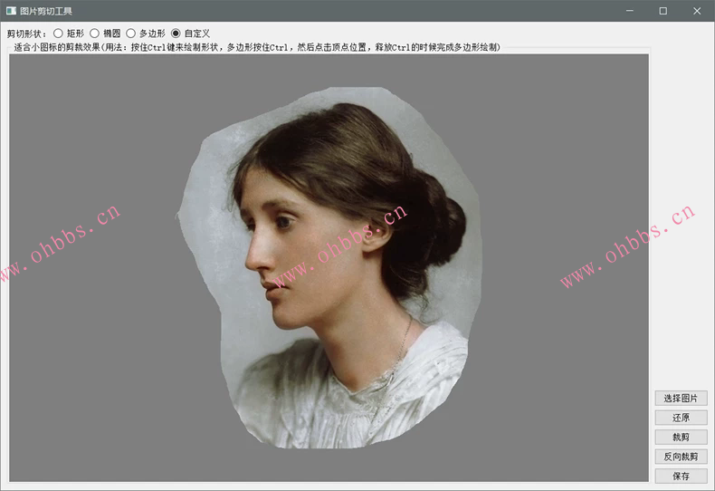The height and width of the screenshot is (491, 715).
Task: Close the 图片剪切工具 window
Action: tap(697, 11)
